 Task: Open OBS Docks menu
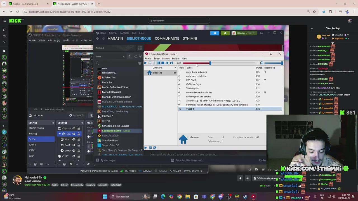coord(66,40)
